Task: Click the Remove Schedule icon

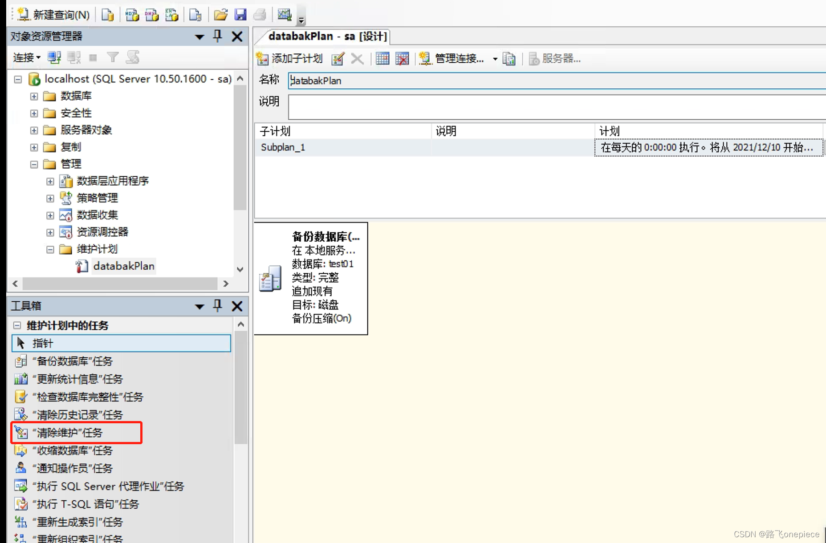Action: 402,59
